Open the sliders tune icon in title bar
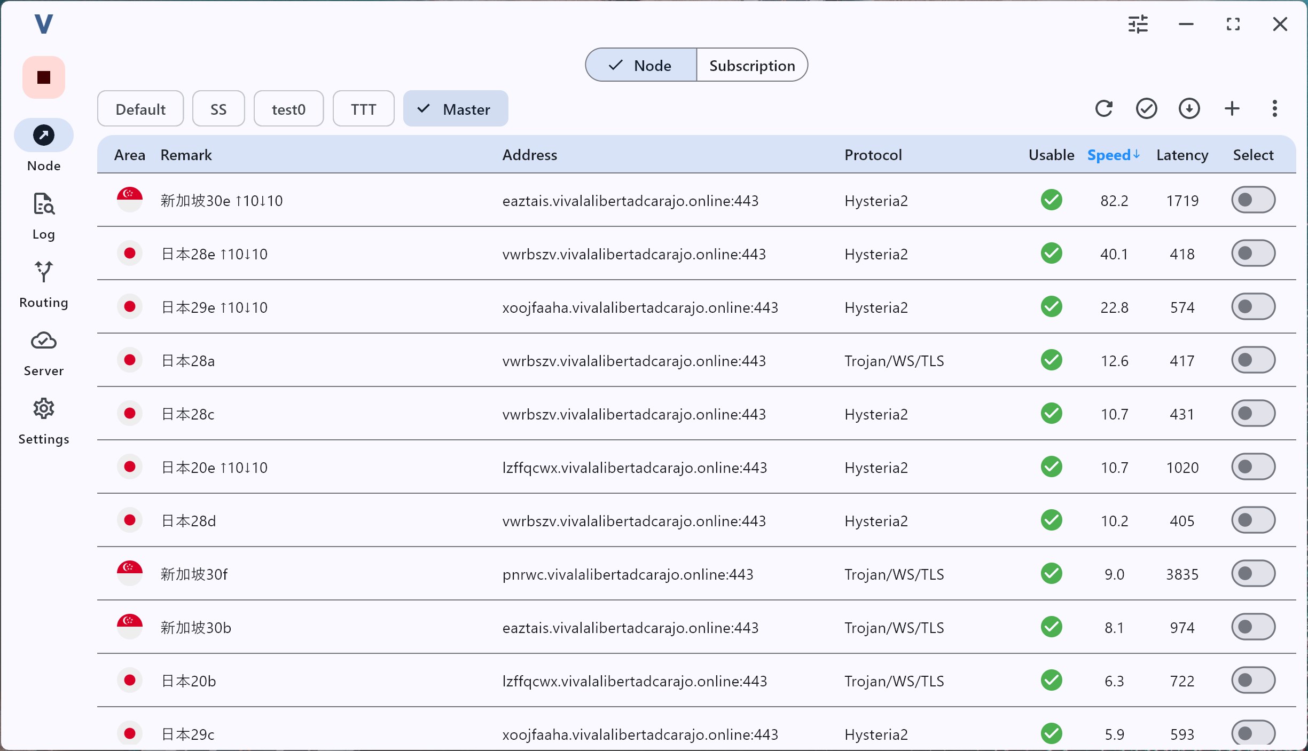1308x751 pixels. 1138,24
